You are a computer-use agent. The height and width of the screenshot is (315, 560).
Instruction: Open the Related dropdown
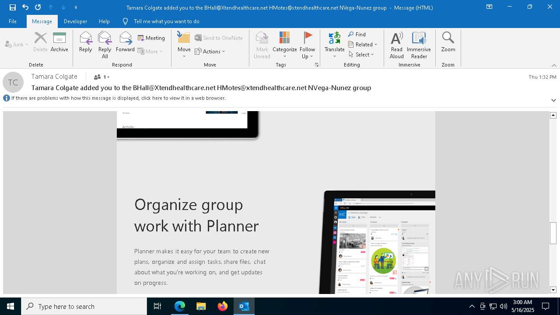click(363, 44)
